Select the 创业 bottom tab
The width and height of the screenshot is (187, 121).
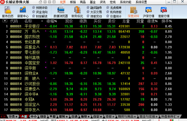pyautogui.click(x=43, y=116)
